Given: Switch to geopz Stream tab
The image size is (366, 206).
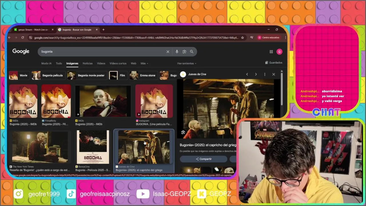Looking at the screenshot, I should click(34, 29).
